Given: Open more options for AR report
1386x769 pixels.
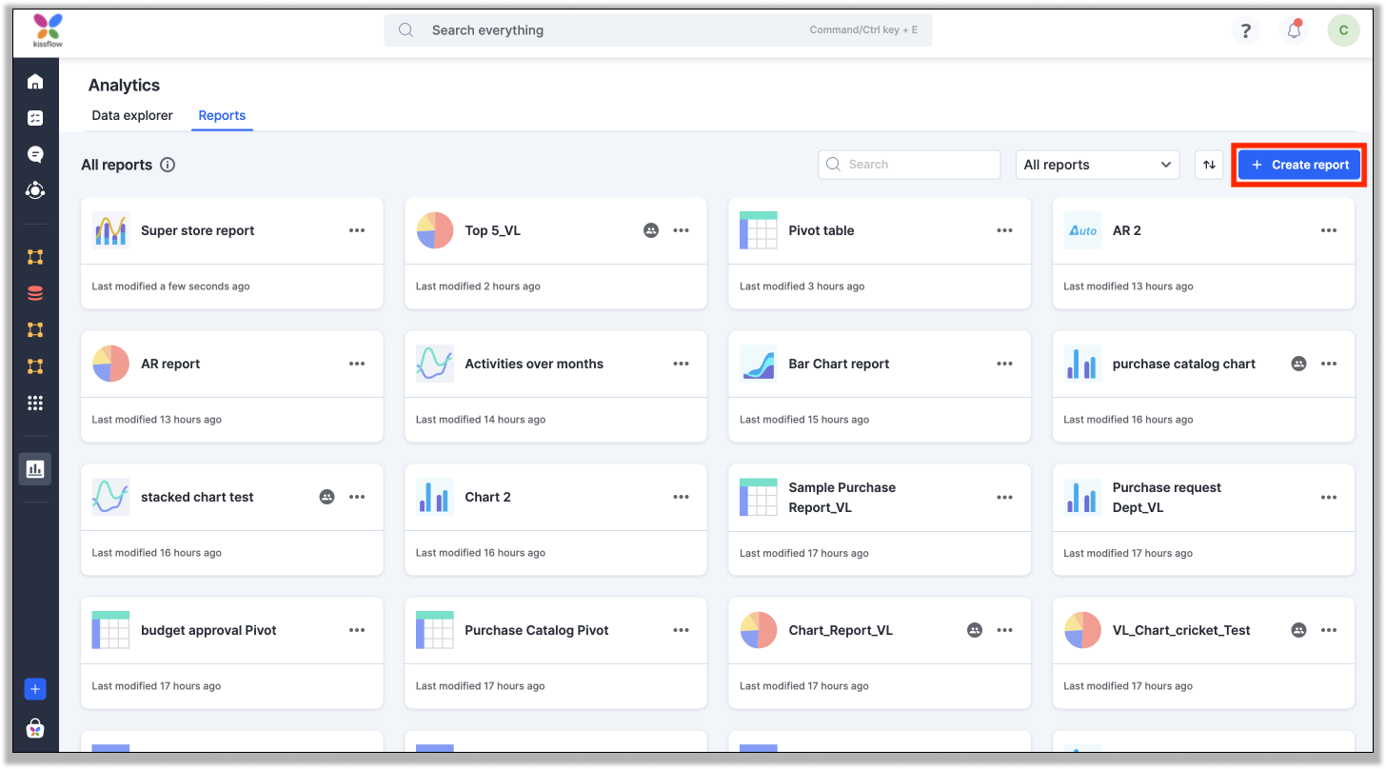Looking at the screenshot, I should tap(357, 364).
